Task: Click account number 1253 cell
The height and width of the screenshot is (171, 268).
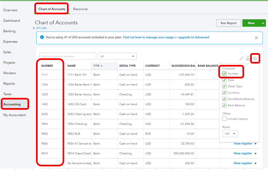Action: pos(44,95)
